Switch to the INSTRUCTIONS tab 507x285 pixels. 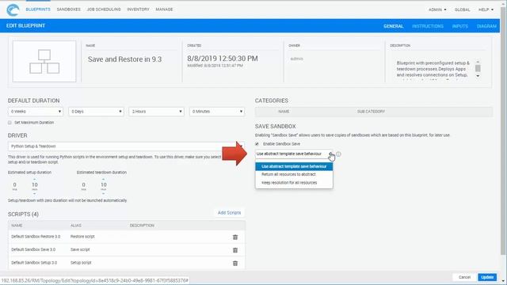(428, 26)
